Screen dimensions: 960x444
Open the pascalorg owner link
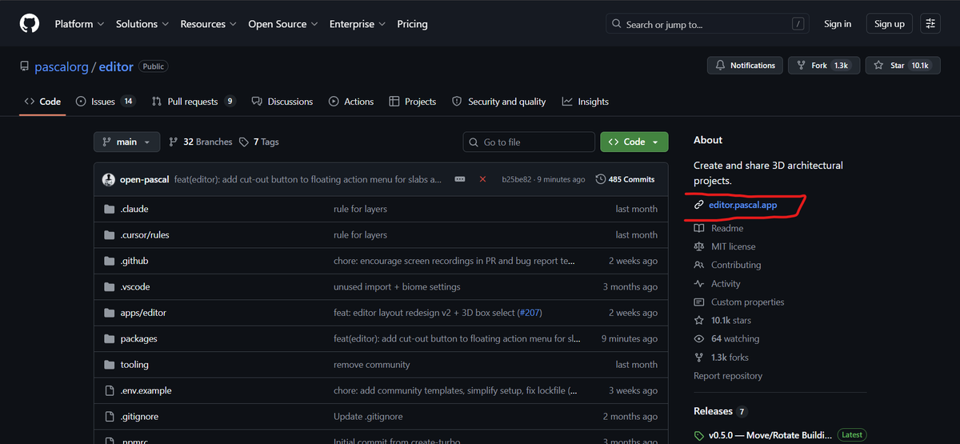pos(62,67)
